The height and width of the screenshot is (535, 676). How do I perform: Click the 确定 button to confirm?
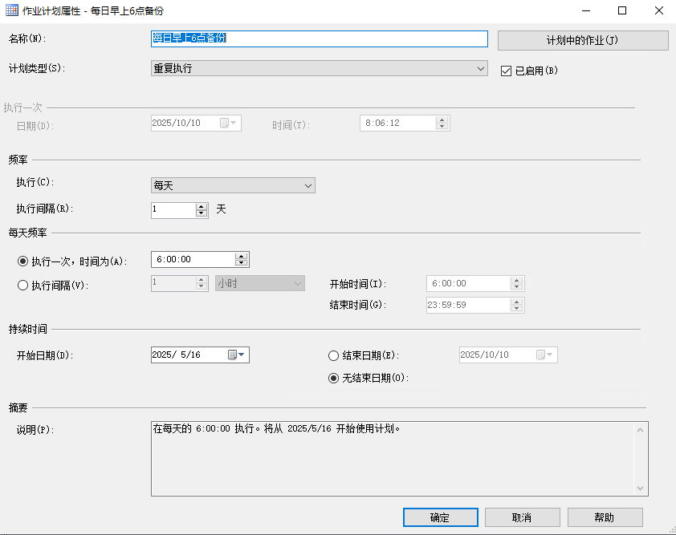(x=440, y=517)
